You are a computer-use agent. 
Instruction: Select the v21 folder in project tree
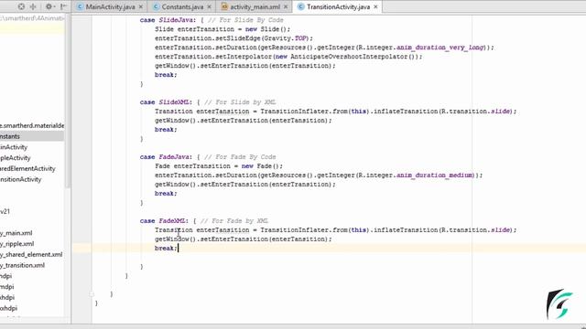(5, 211)
